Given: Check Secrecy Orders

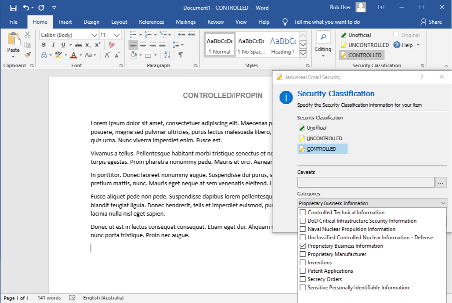Looking at the screenshot, I should coord(302,279).
